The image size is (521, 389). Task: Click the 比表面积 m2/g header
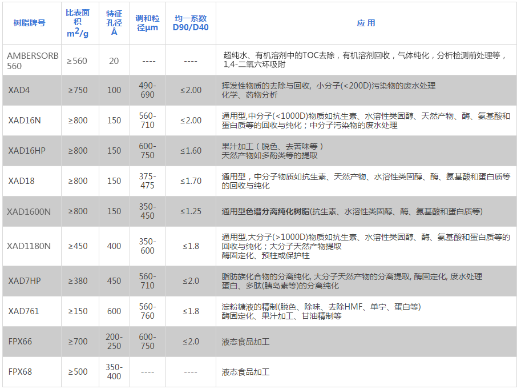(x=76, y=23)
